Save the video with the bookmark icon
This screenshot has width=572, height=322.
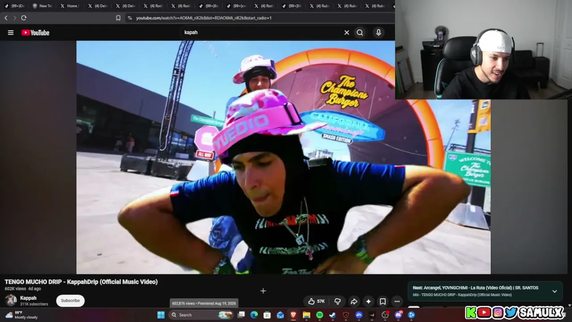pyautogui.click(x=383, y=301)
